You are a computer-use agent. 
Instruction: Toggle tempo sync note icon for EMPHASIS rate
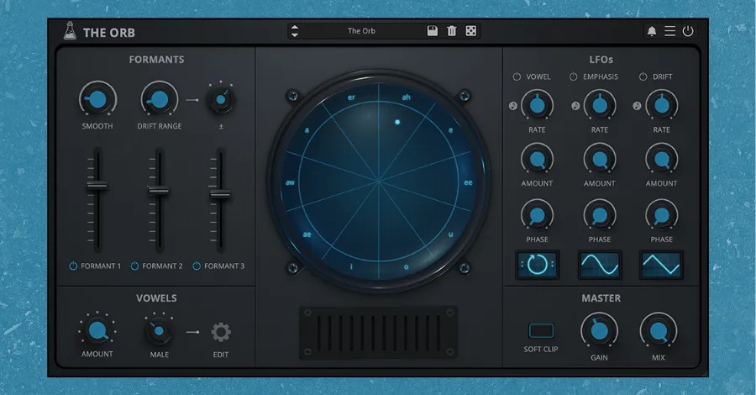tap(575, 106)
